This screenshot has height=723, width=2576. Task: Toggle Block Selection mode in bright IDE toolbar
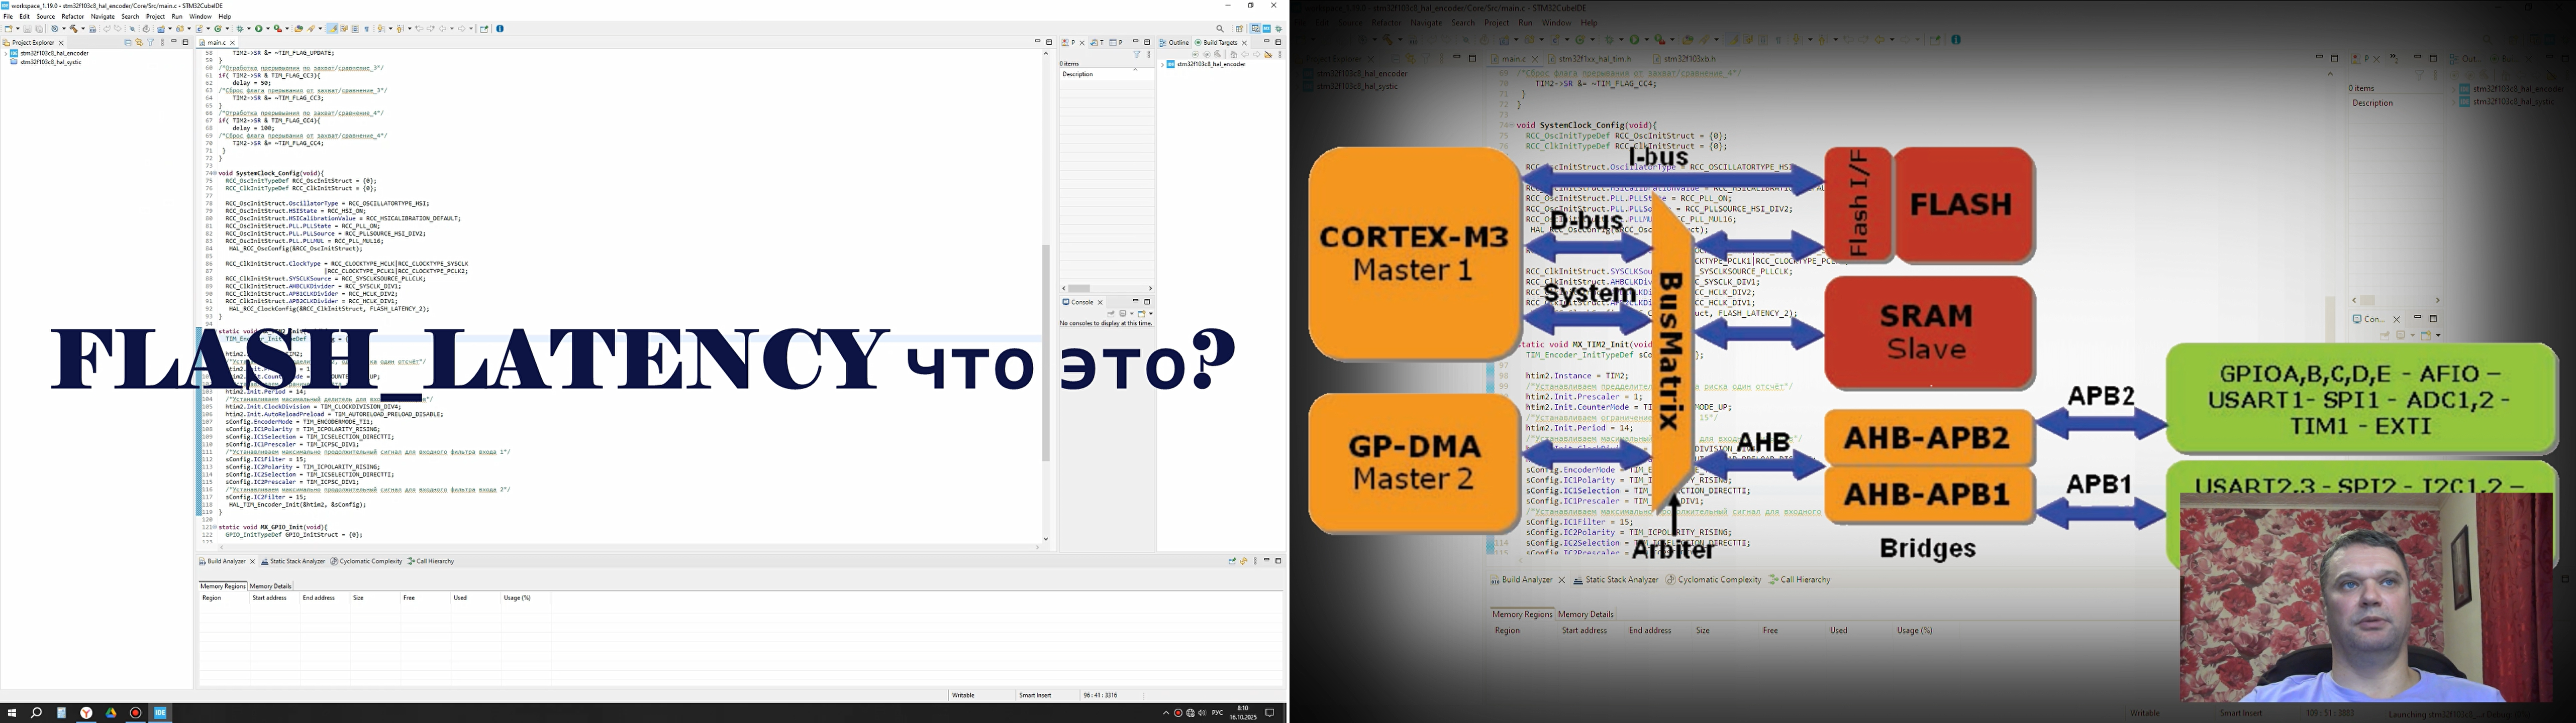(355, 29)
